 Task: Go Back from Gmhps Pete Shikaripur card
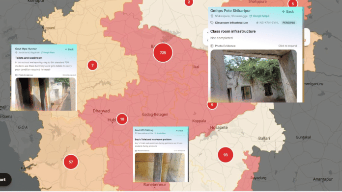coord(288,12)
